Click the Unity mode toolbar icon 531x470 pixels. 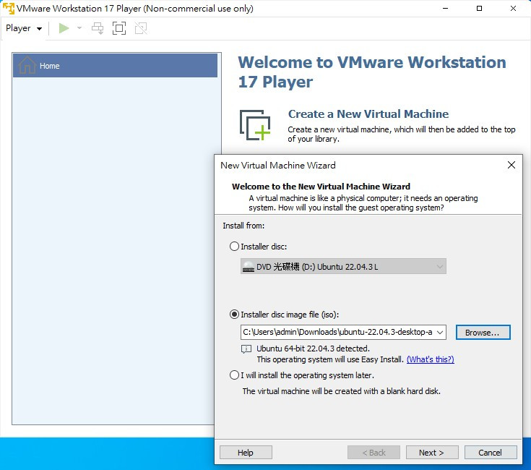141,28
